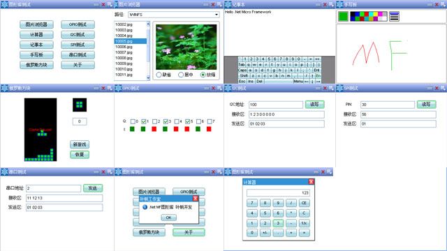Click the title icon of the 串口测试 window
Viewport: 447px width, 251px height.
pos(4,172)
